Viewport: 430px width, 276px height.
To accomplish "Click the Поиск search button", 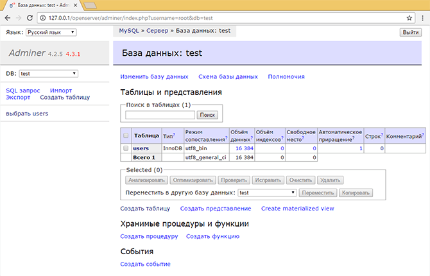I will tap(207, 115).
